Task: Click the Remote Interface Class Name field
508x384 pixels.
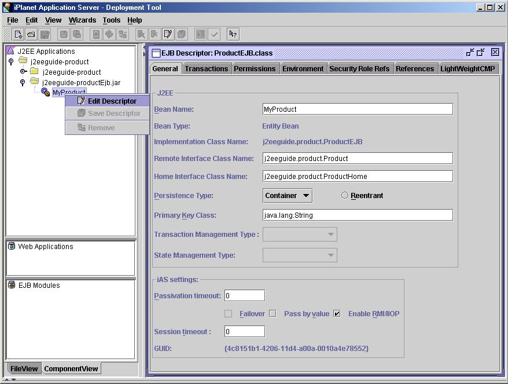Action: point(358,158)
